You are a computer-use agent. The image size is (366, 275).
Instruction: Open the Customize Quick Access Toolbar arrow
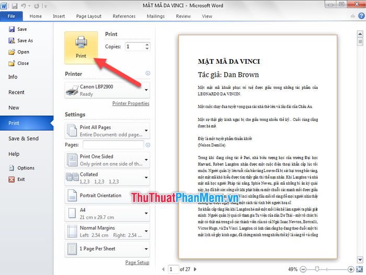tap(46, 6)
